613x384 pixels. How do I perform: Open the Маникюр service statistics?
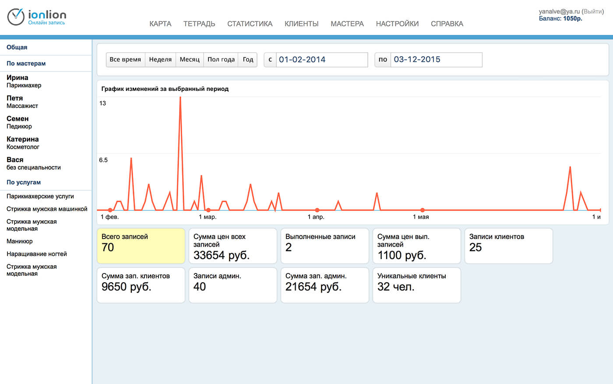(20, 241)
